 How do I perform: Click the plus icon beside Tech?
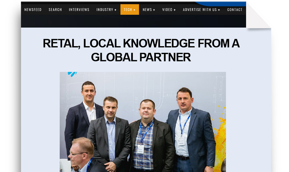(x=134, y=10)
